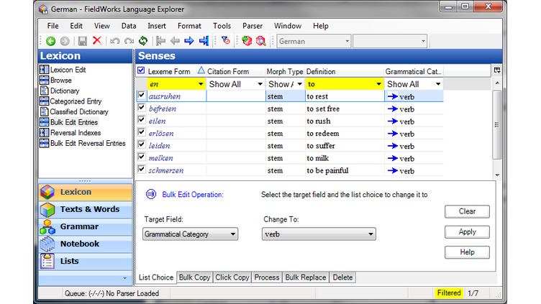Click the Senses table vertical scrollbar thumb
541x304 pixels.
pos(497,124)
